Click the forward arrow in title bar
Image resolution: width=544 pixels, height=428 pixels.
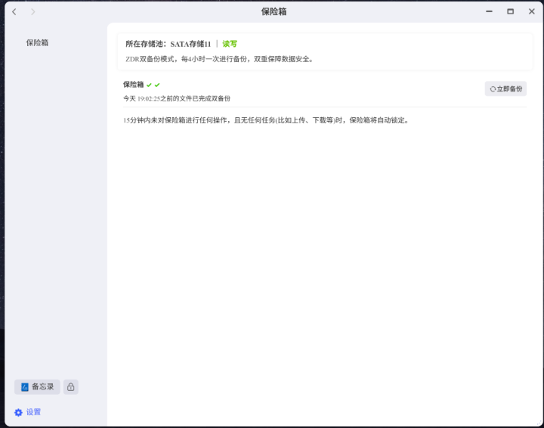pyautogui.click(x=32, y=11)
